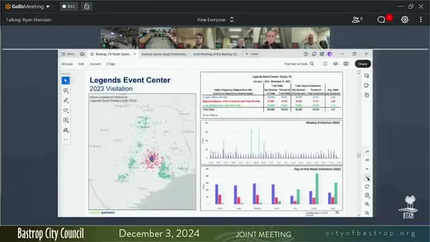Toggle the REC recording button
This screenshot has height=242, width=430.
(69, 6)
